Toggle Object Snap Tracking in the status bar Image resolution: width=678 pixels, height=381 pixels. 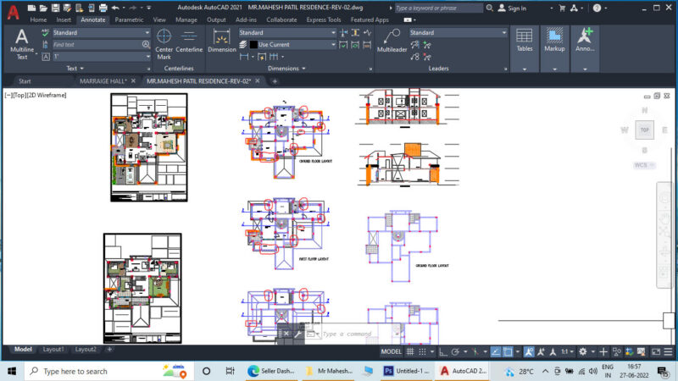click(496, 352)
